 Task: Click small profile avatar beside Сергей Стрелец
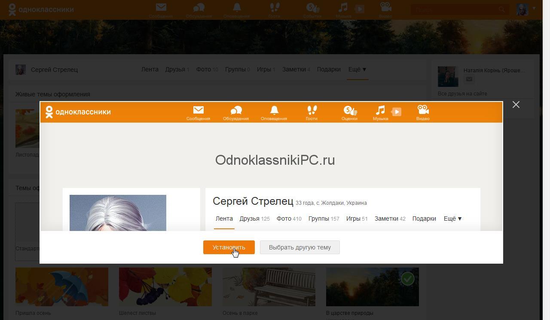[21, 70]
